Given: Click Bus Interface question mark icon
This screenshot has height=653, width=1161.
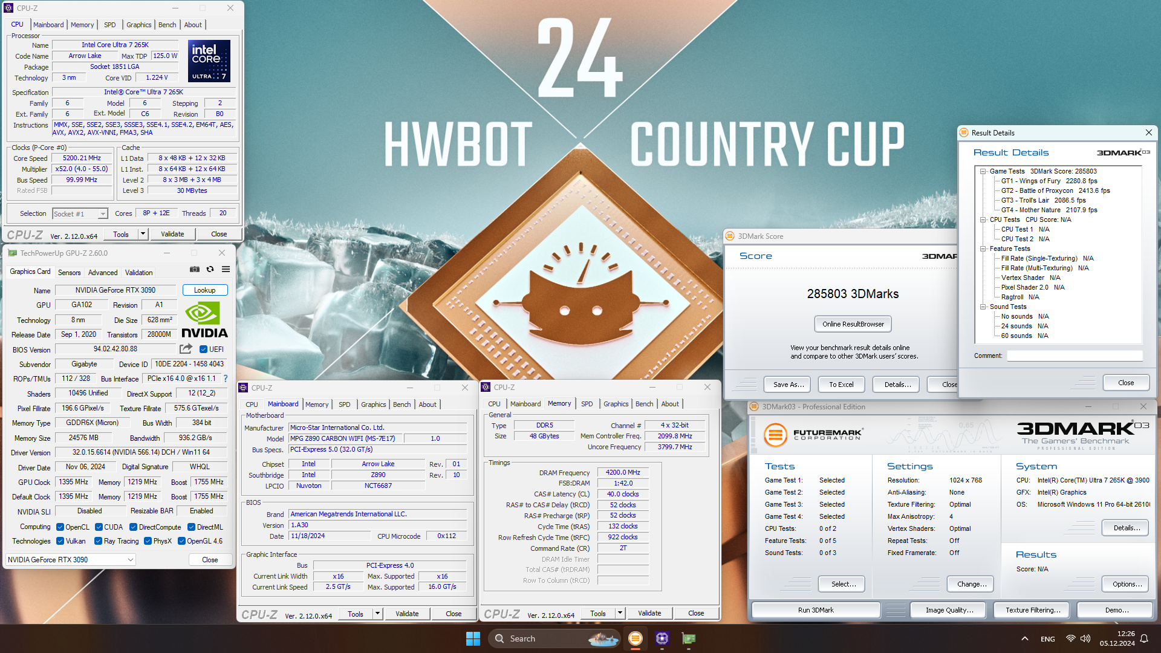Looking at the screenshot, I should click(x=226, y=378).
